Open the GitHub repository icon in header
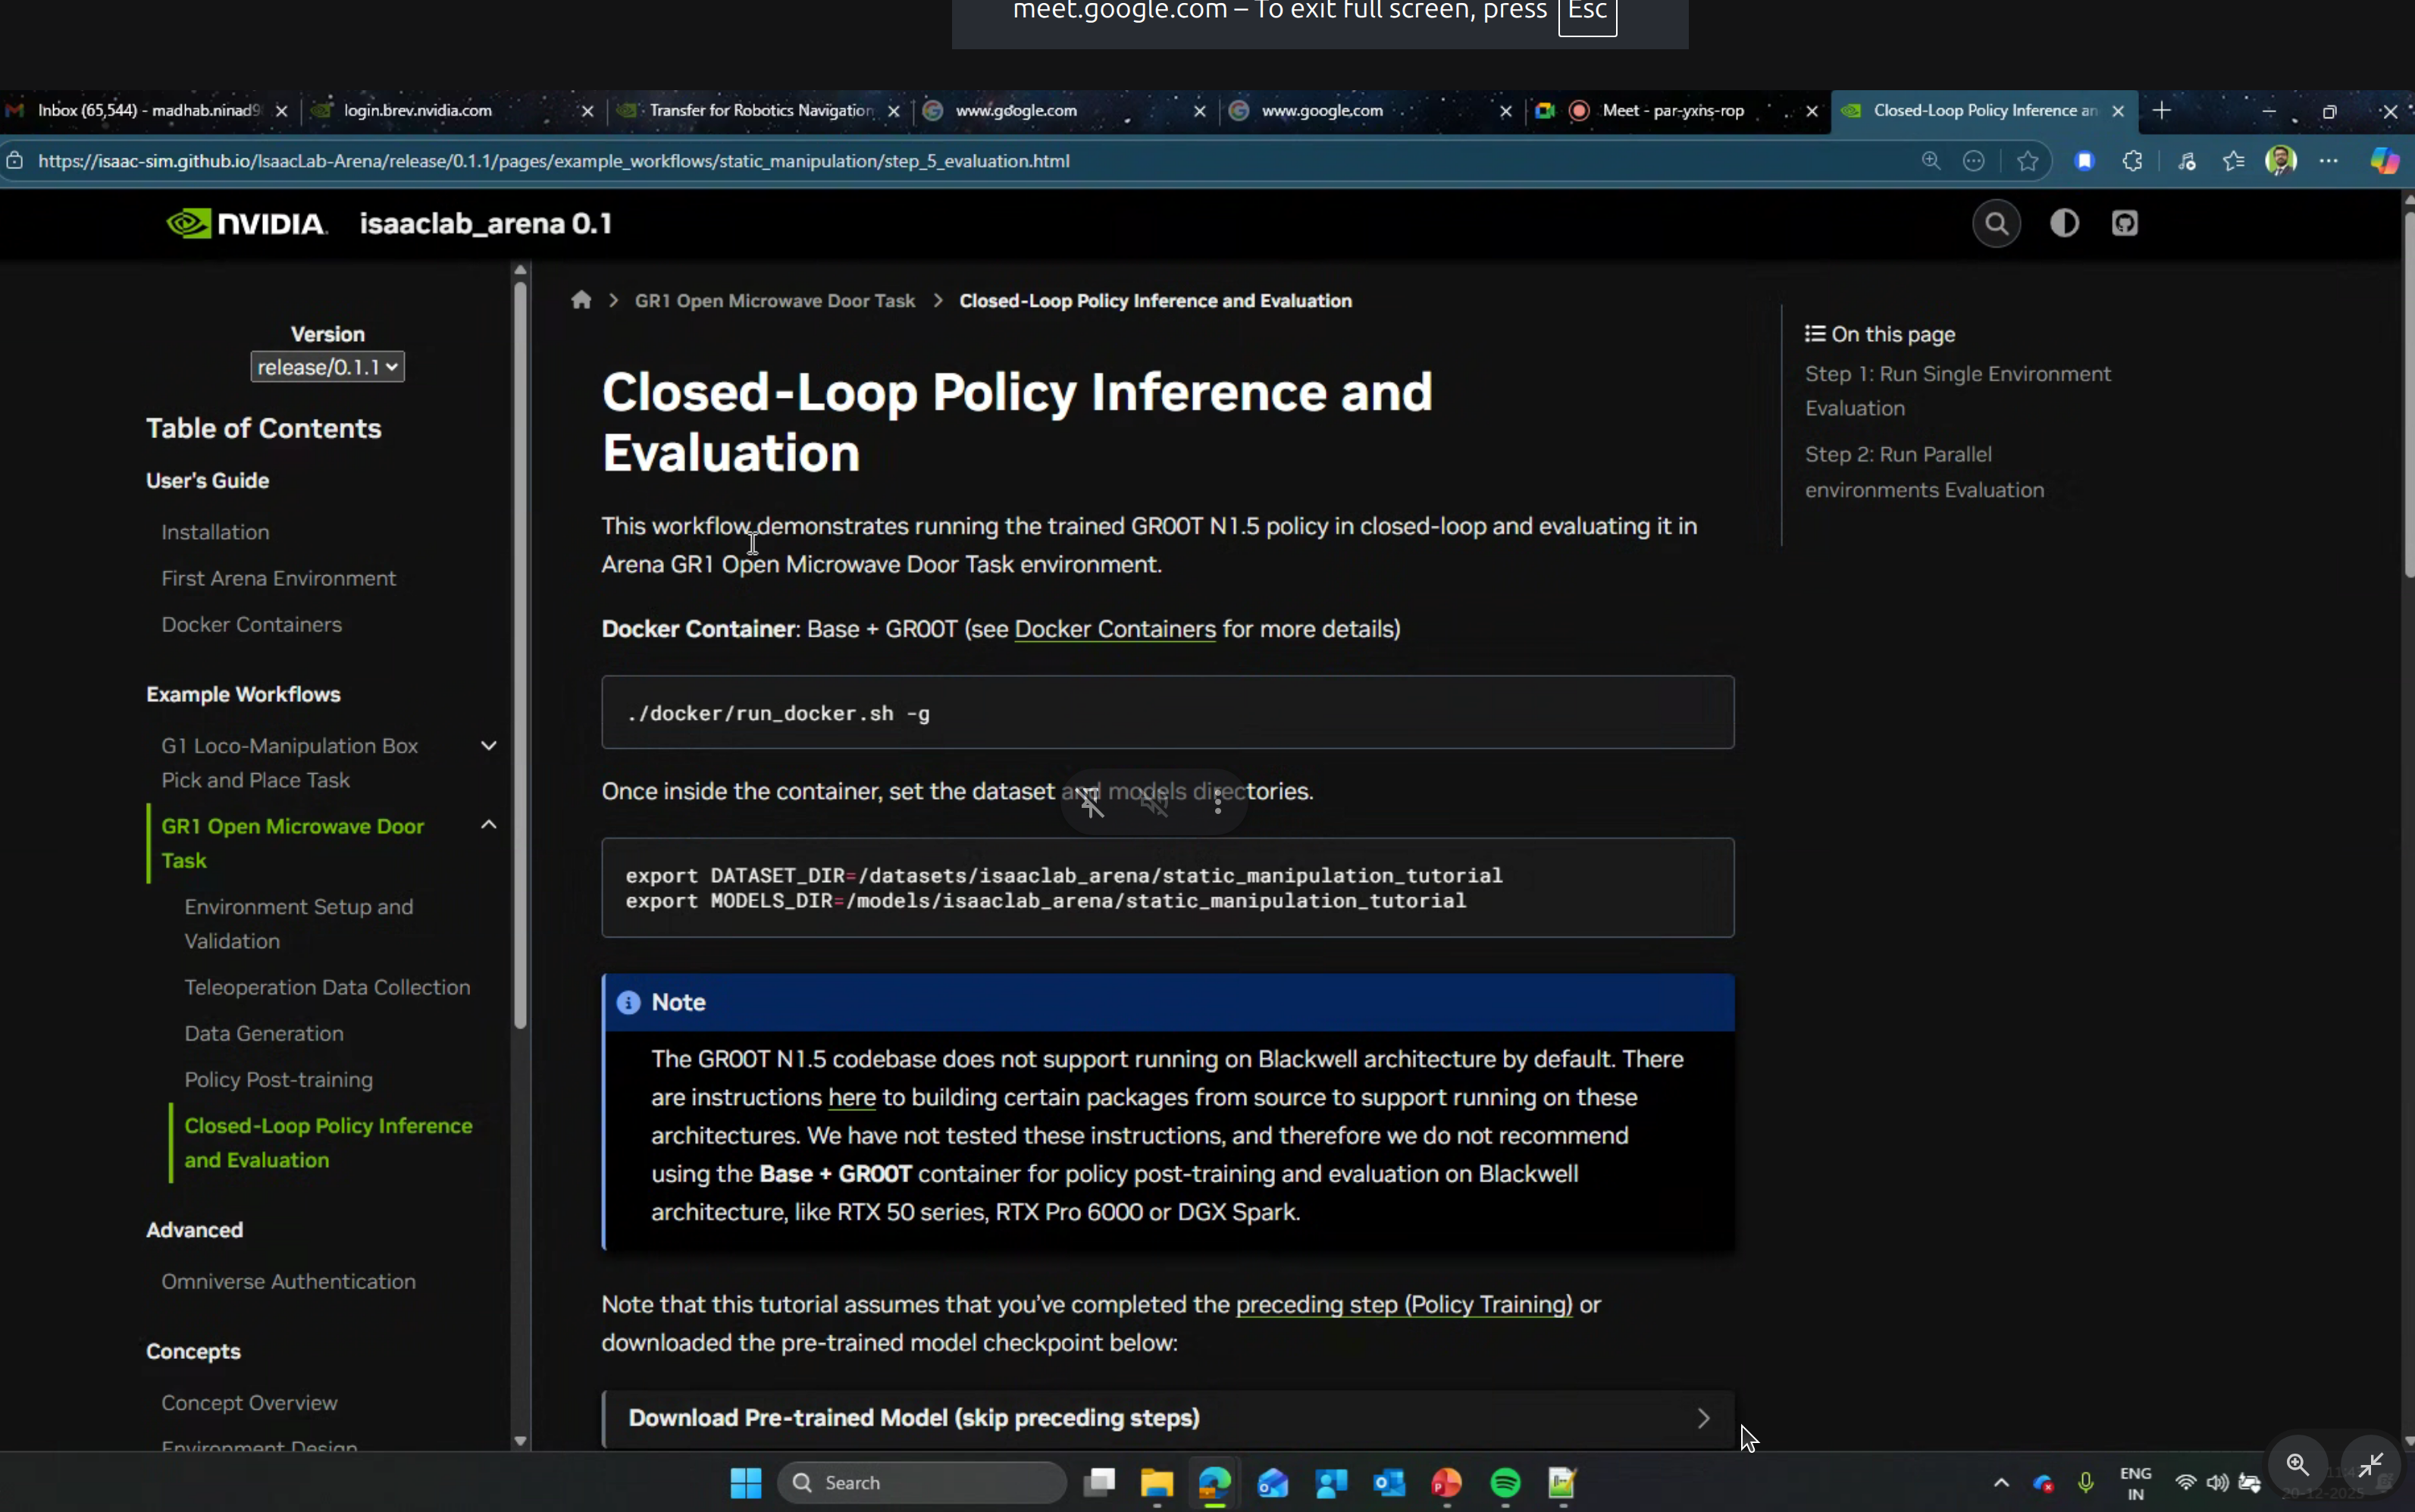The width and height of the screenshot is (2415, 1512). [x=2126, y=223]
